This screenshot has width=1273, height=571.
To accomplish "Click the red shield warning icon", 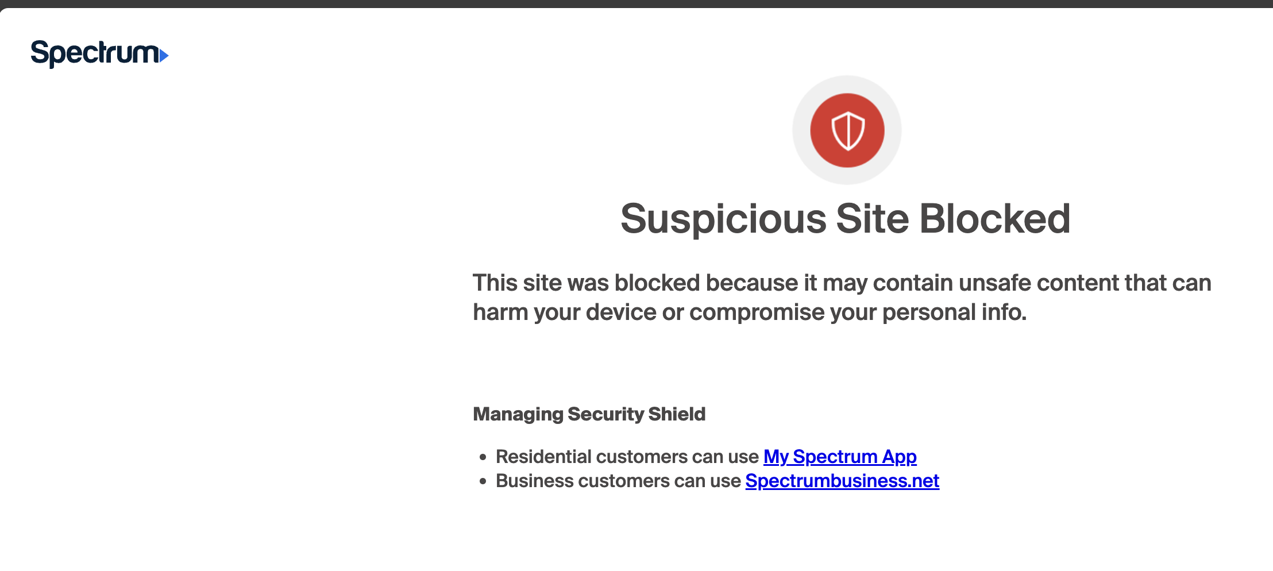I will (x=847, y=130).
